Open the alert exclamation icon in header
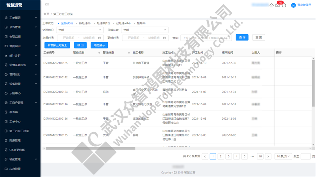316x177 pixels. (284, 5)
